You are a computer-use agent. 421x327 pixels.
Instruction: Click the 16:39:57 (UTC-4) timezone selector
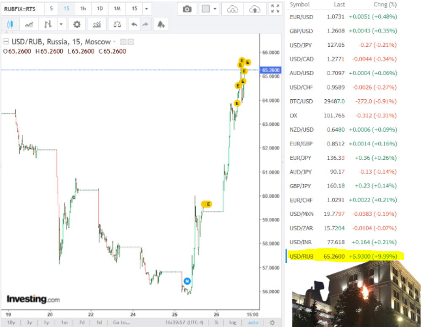184,322
